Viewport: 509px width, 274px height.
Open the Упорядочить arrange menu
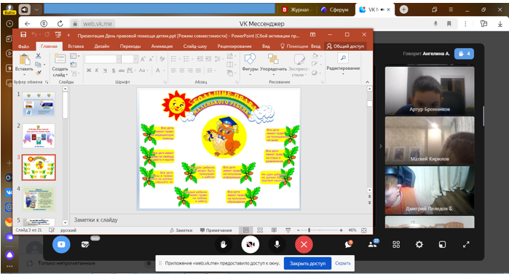pyautogui.click(x=273, y=60)
